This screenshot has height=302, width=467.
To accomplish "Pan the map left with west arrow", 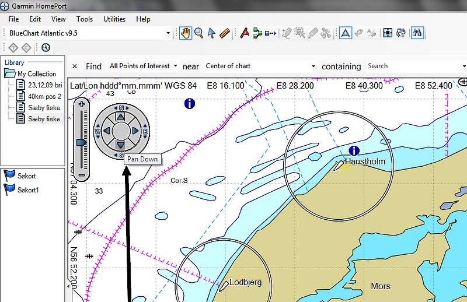I will pyautogui.click(x=106, y=131).
